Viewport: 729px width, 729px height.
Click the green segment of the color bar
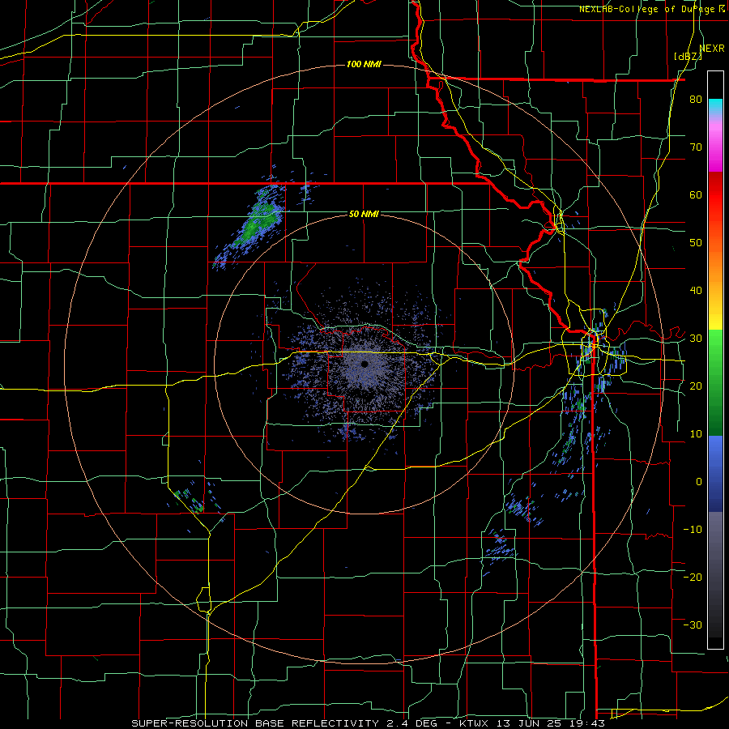(715, 382)
